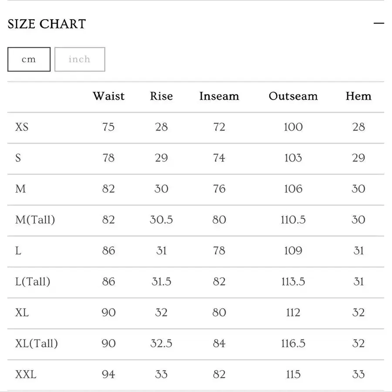Select the Waist column header
This screenshot has height=392, width=392.
coord(108,96)
